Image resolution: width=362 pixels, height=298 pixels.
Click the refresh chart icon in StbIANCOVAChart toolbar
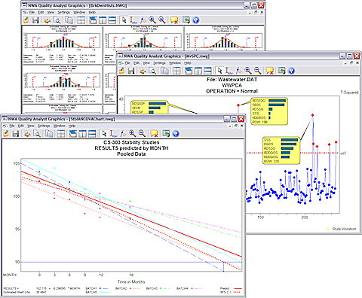coord(166,133)
